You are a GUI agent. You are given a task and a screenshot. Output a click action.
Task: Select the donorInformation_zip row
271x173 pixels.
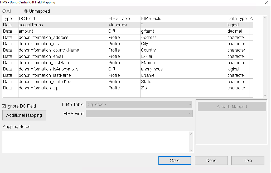(x=128, y=88)
